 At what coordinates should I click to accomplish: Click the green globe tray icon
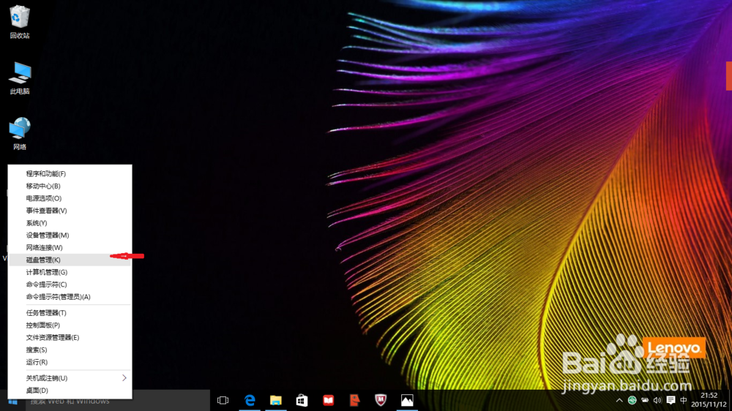click(x=632, y=400)
